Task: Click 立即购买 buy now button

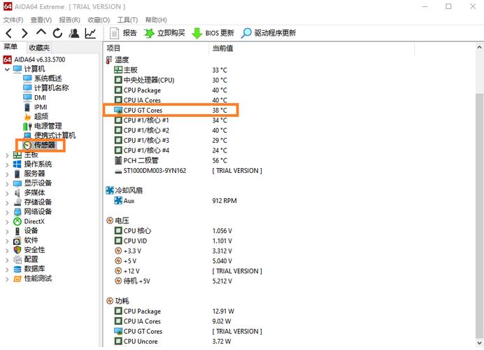Action: point(164,33)
